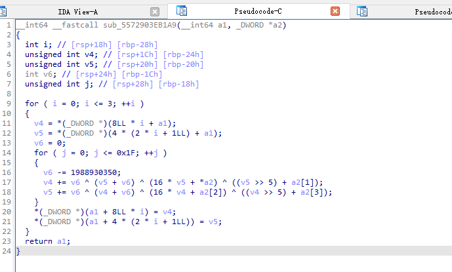
Task: Click the outer loop 'for ( i = 0; i <= 3; ++i )'
Action: [85, 104]
